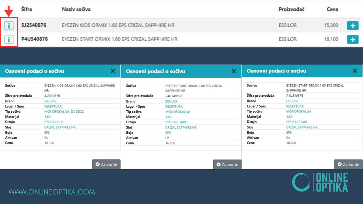
Task: Close EYEZEN KIDS dialog using X icon
Action: point(113,71)
